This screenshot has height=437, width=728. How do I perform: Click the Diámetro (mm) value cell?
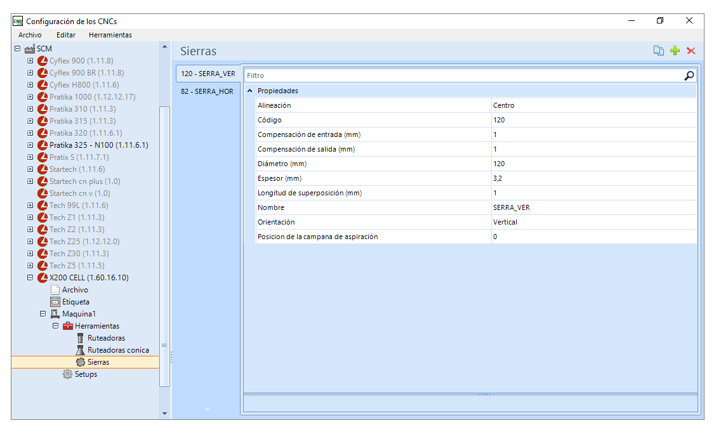594,164
